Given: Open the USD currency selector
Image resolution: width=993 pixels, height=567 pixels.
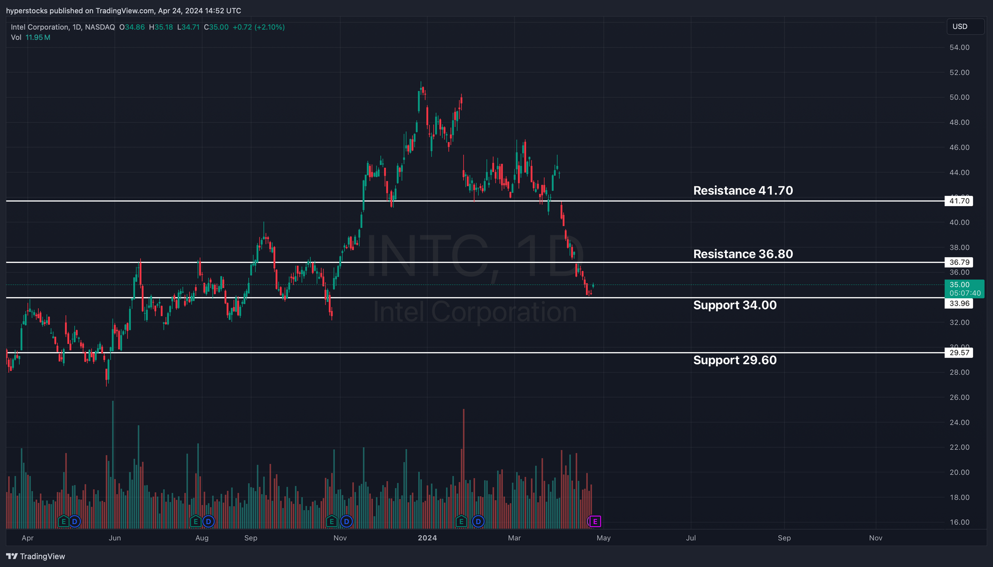Looking at the screenshot, I should pyautogui.click(x=964, y=27).
